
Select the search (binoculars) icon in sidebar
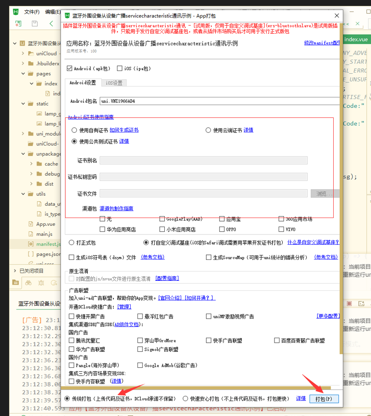(x=28, y=283)
